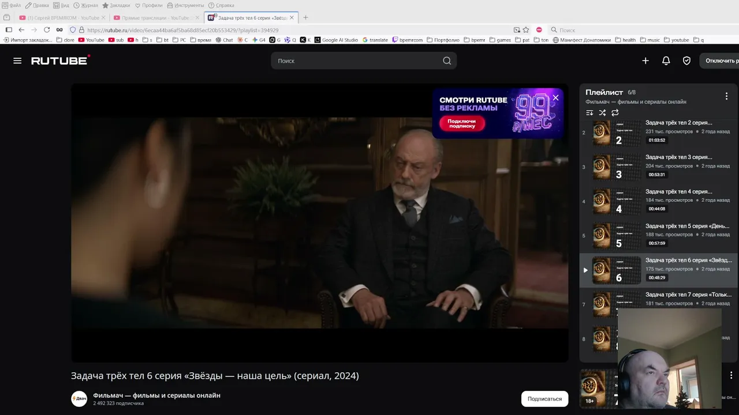Open a new browser tab

click(305, 18)
